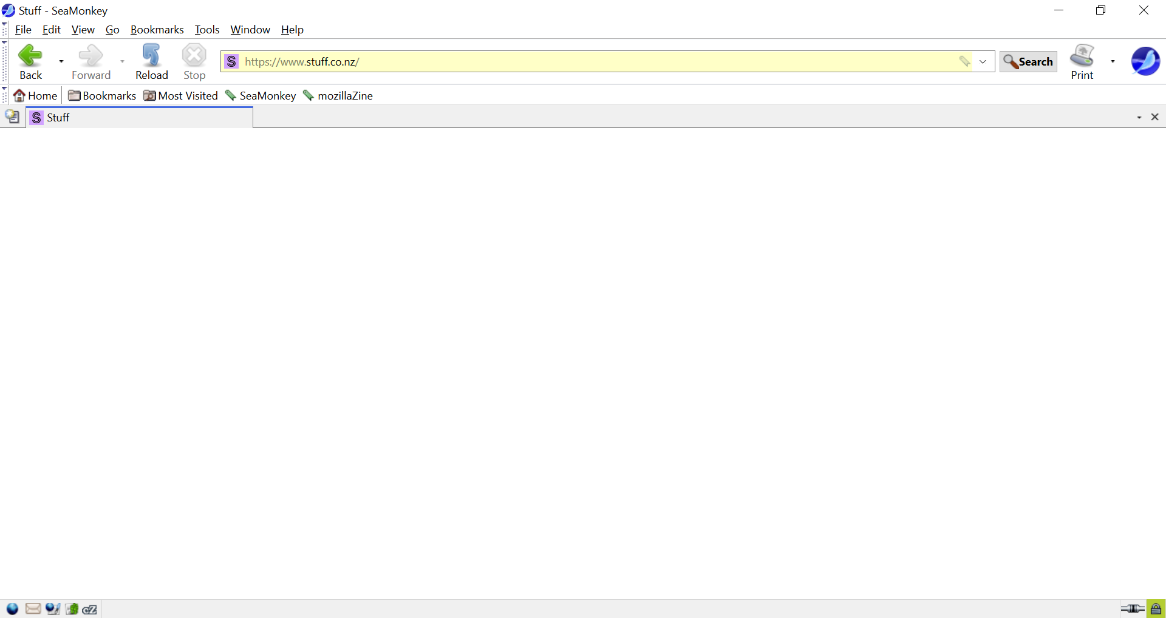Open Address Book from status bar
Viewport: 1166px width, 618px height.
point(72,609)
